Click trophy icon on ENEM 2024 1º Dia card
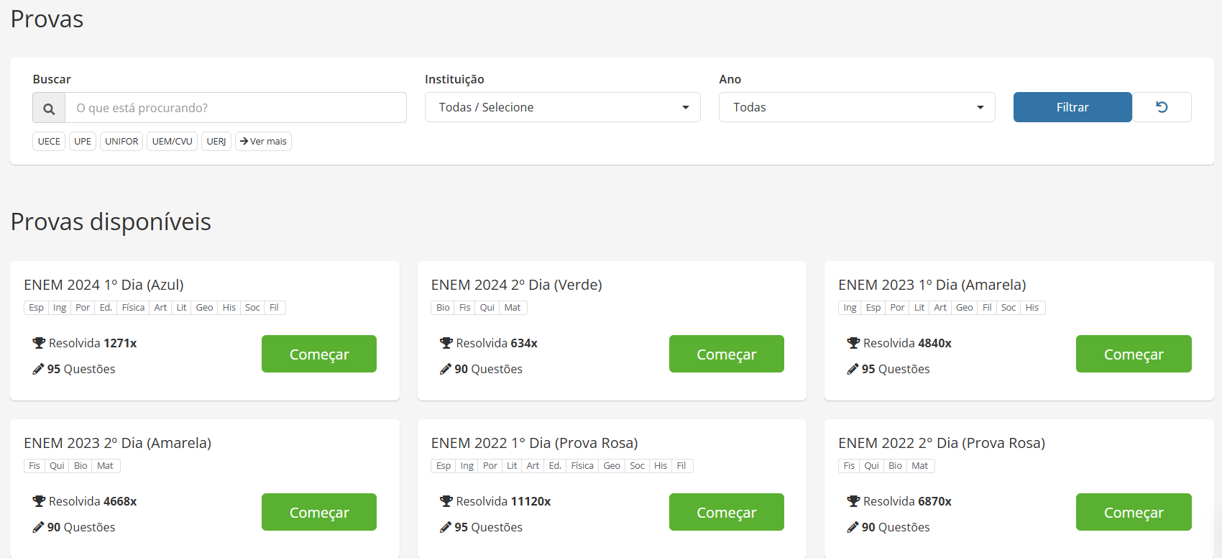 [39, 343]
